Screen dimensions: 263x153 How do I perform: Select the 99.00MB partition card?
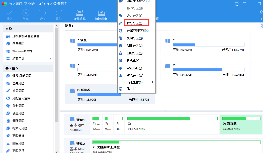[x=205, y=44]
